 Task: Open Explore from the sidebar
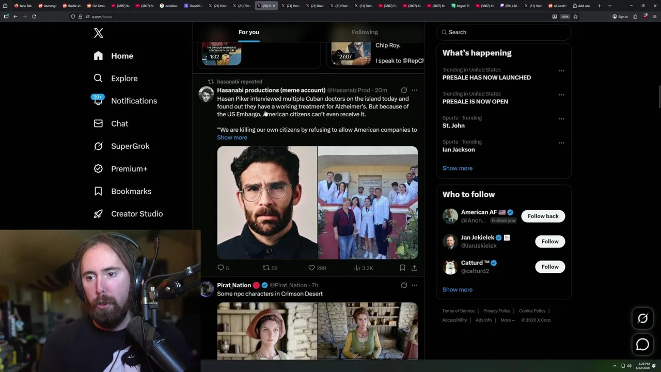click(116, 79)
